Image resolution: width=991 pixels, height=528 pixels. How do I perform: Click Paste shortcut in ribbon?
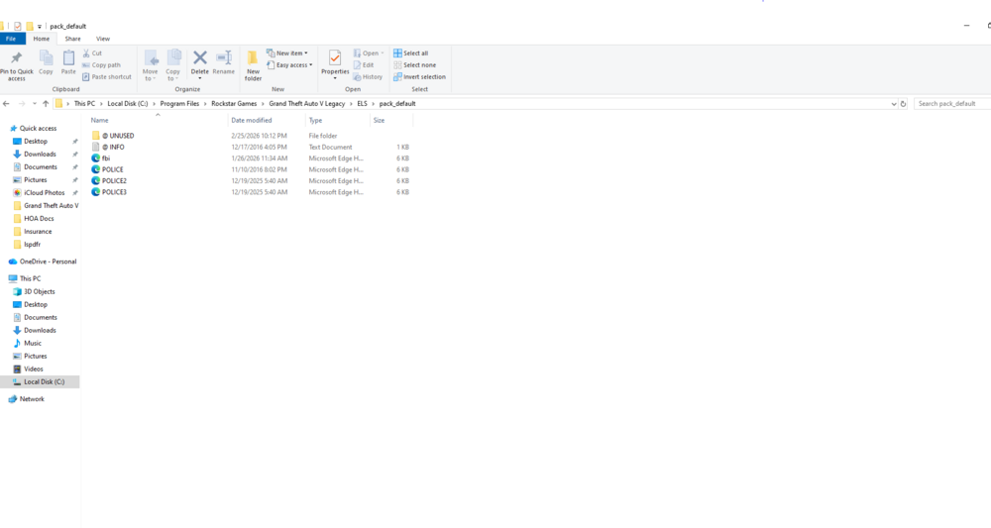tap(107, 77)
